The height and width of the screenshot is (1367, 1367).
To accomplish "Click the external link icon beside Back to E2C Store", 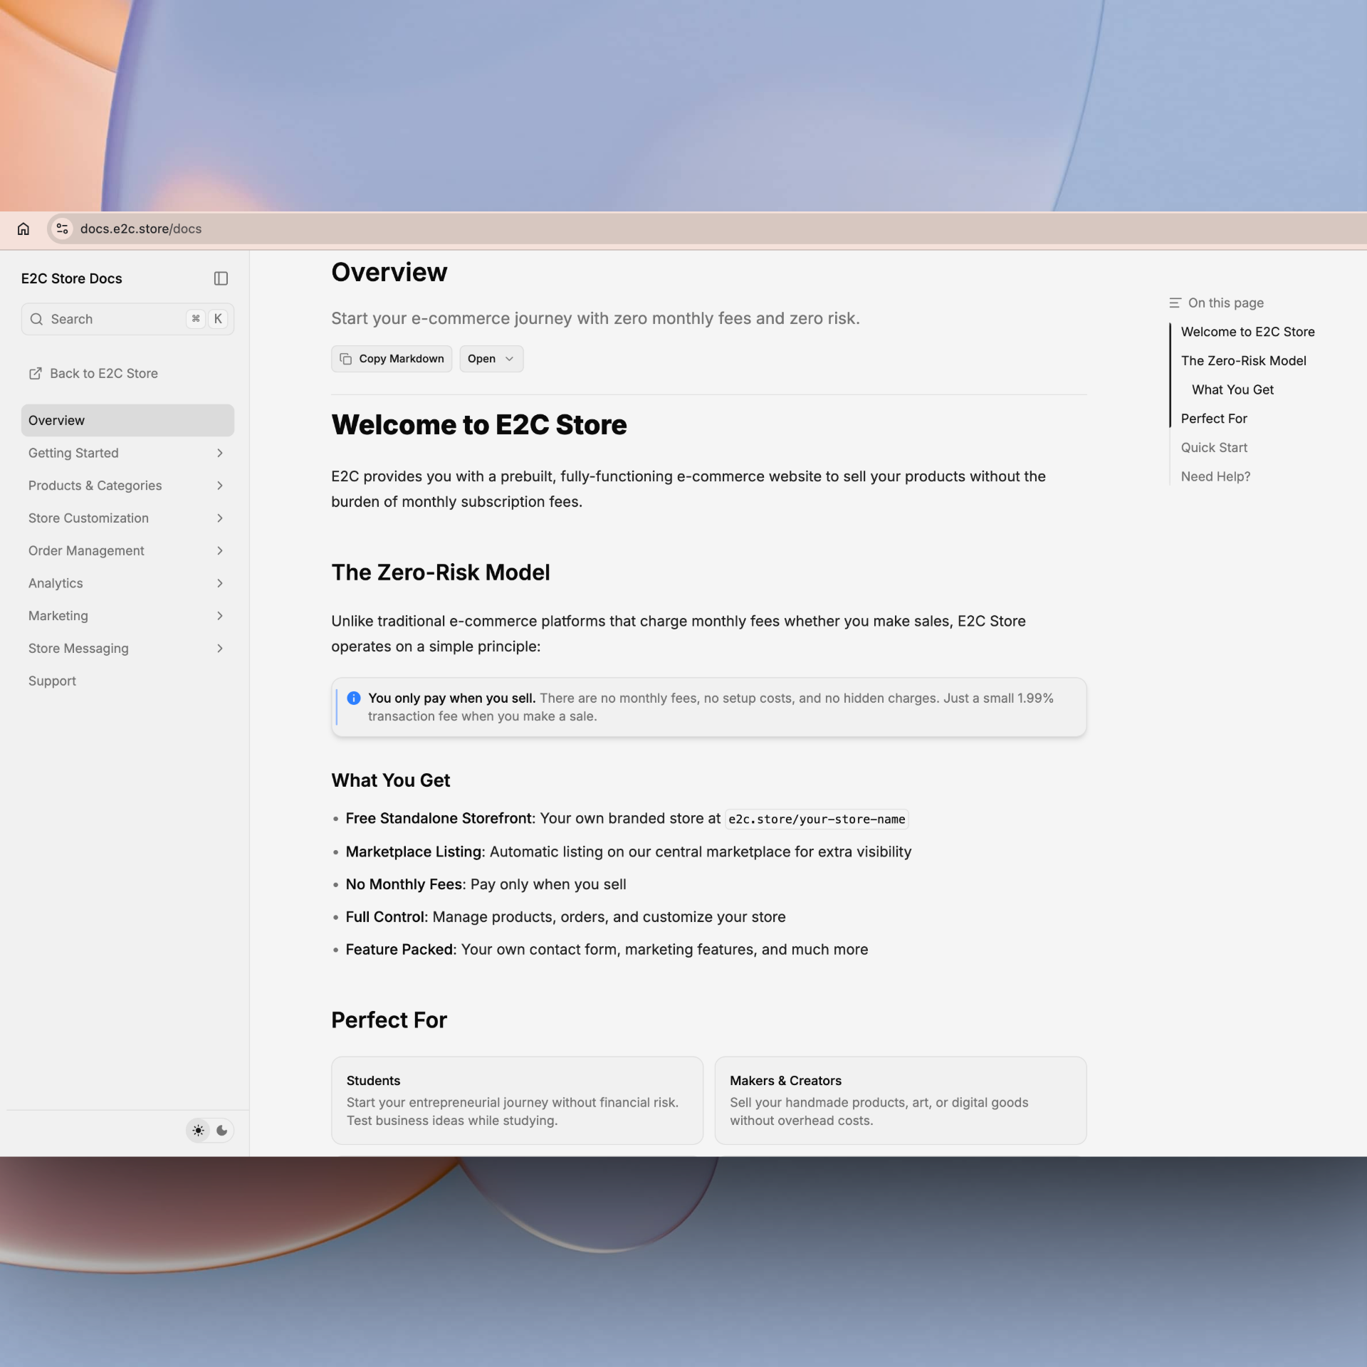I will (x=35, y=373).
